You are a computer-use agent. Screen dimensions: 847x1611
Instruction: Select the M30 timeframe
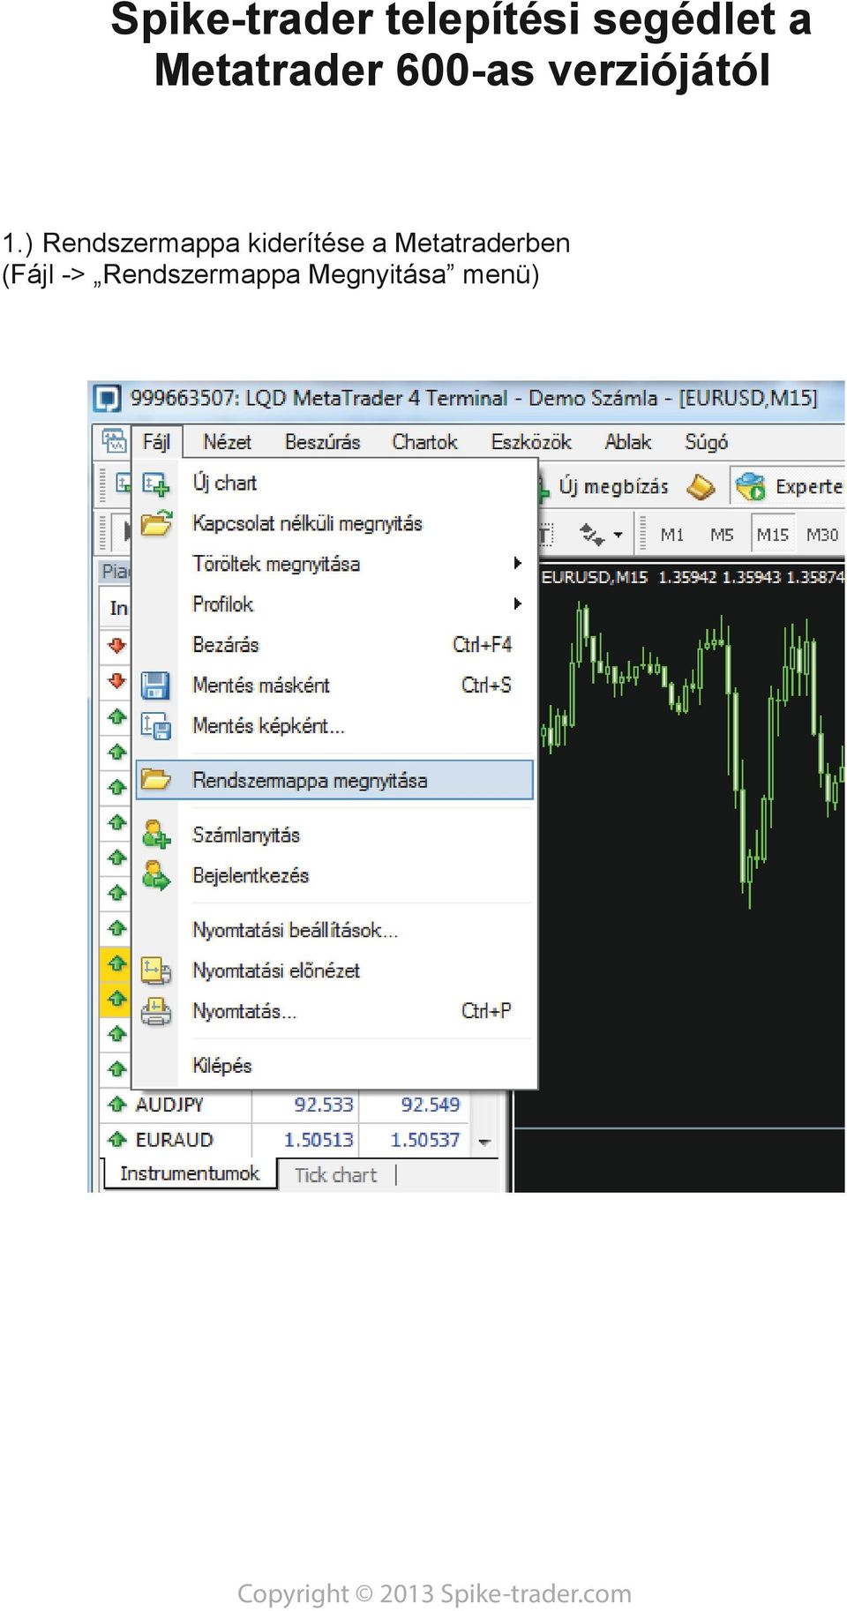point(822,535)
